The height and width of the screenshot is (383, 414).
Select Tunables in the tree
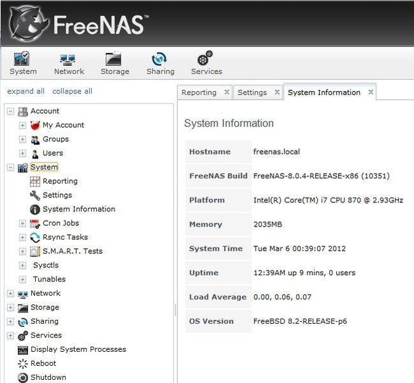coord(49,279)
